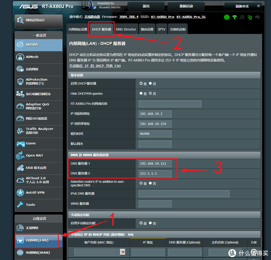
Task: Expand the MAC address client list dropdown
Action: point(123,252)
